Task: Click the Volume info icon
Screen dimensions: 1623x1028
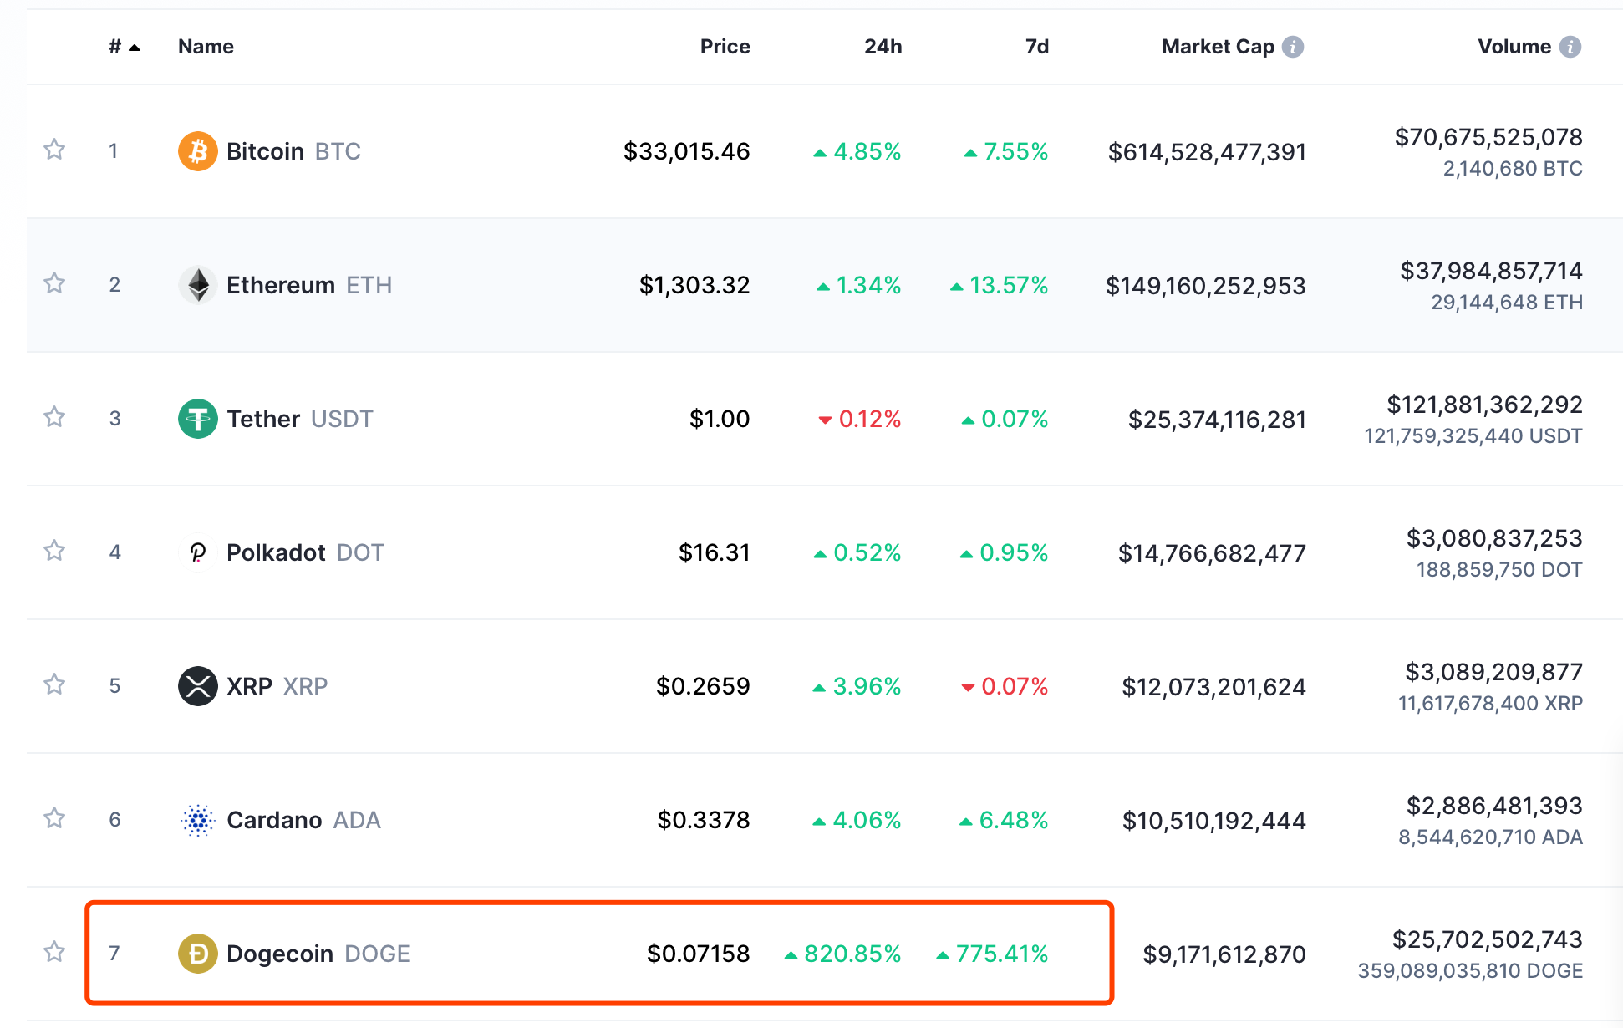Action: [x=1570, y=47]
